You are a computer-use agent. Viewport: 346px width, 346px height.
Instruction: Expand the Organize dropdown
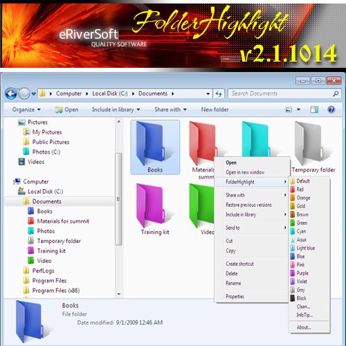(x=26, y=109)
